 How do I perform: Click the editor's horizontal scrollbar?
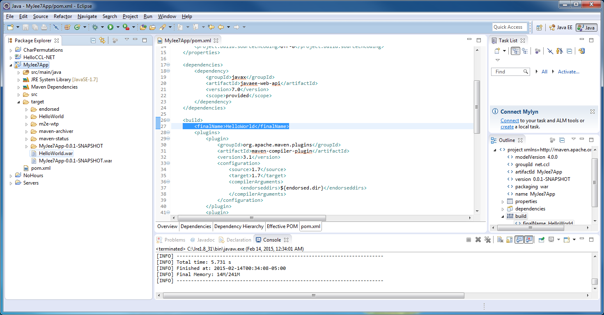(x=251, y=218)
